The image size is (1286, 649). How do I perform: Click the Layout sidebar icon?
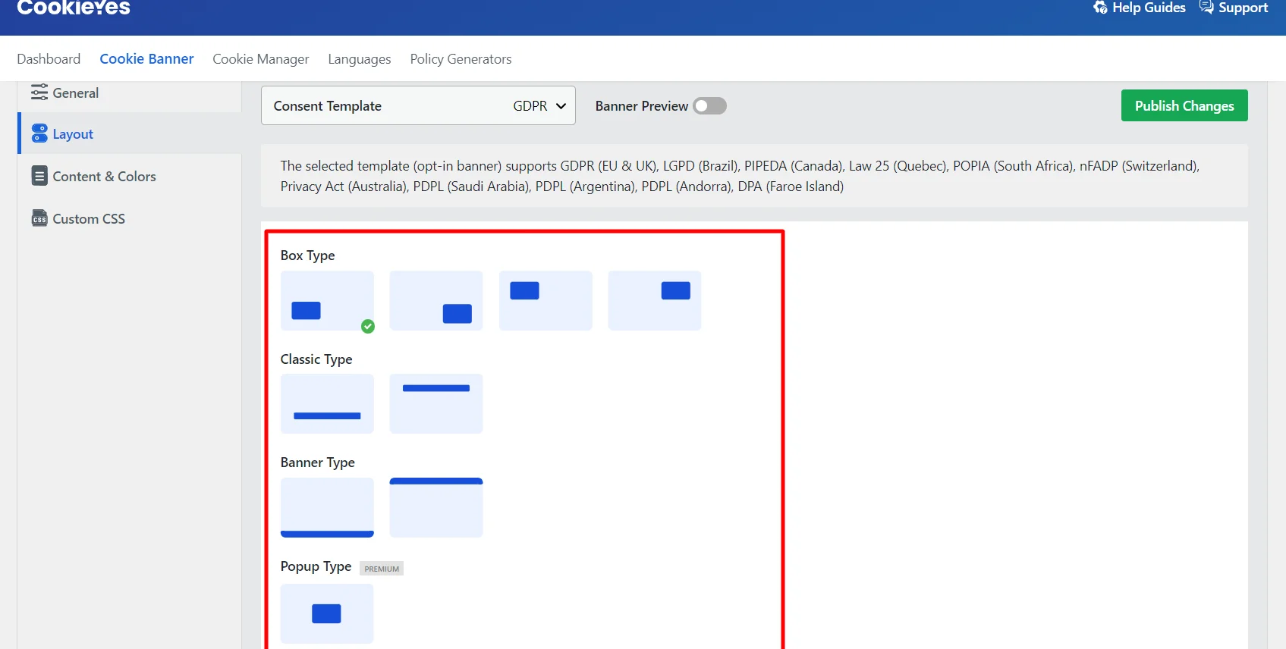(x=39, y=133)
